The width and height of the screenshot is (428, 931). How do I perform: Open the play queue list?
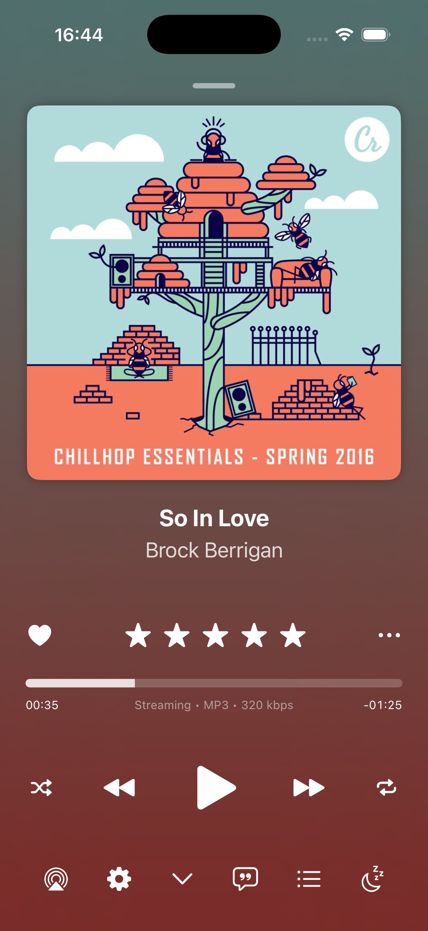(309, 879)
